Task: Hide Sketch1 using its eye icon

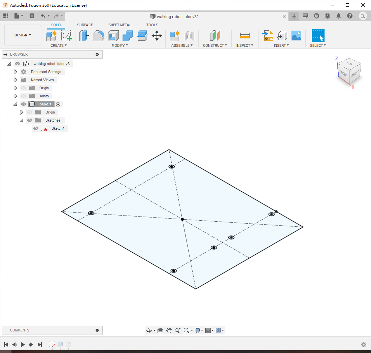Action: [36, 128]
